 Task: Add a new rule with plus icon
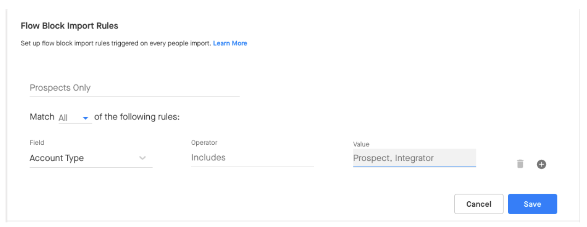[x=541, y=164]
